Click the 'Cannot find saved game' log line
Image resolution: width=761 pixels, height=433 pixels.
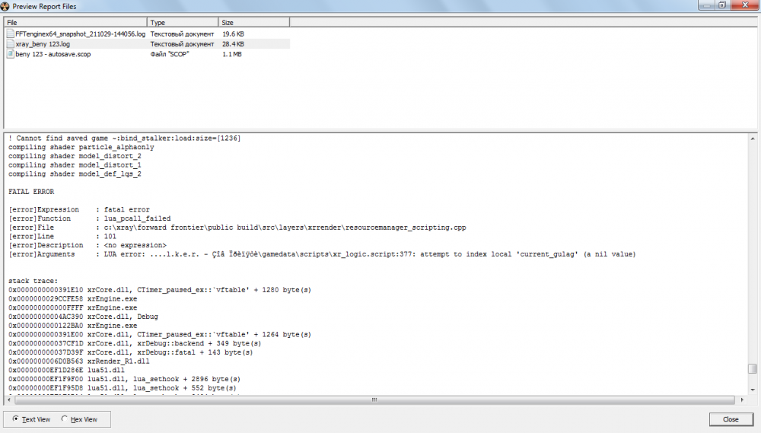click(x=124, y=138)
